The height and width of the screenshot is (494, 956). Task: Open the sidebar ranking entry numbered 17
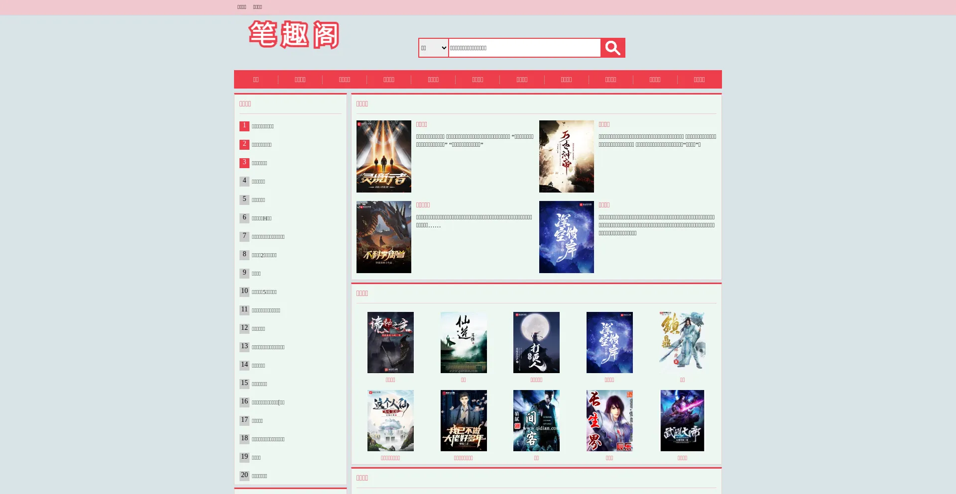click(x=257, y=421)
